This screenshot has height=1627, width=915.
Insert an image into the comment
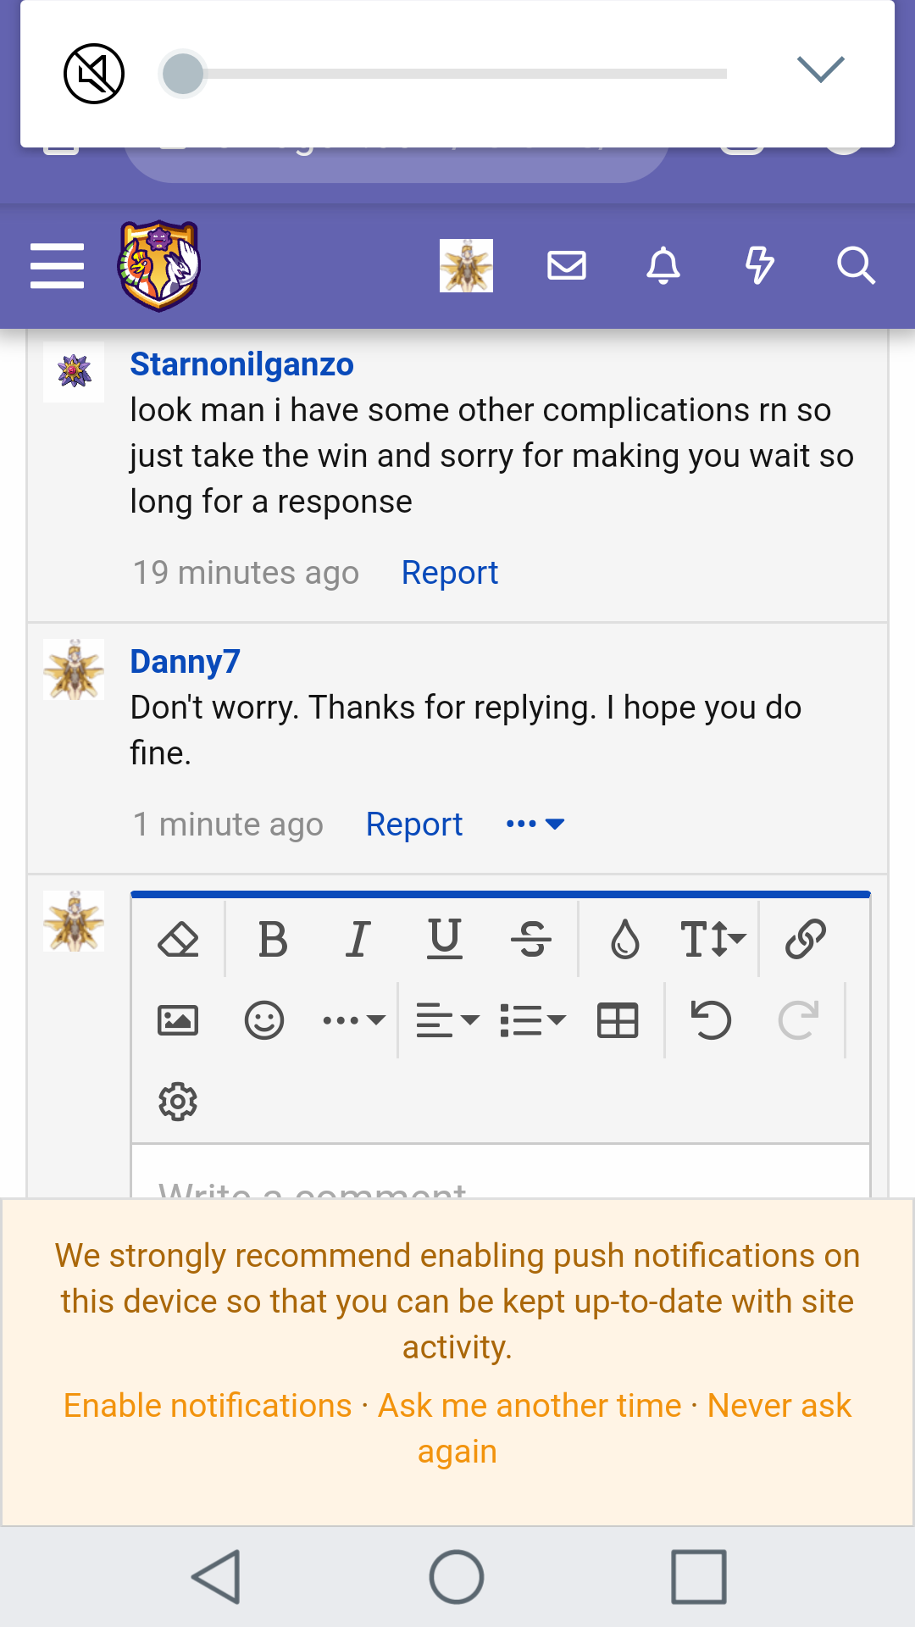(178, 1020)
